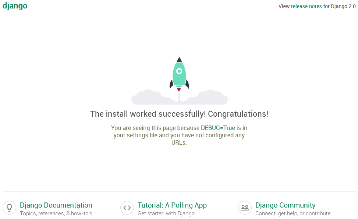Click 'Connect, get help, or contribute' text
Image resolution: width=358 pixels, height=219 pixels.
293,213
